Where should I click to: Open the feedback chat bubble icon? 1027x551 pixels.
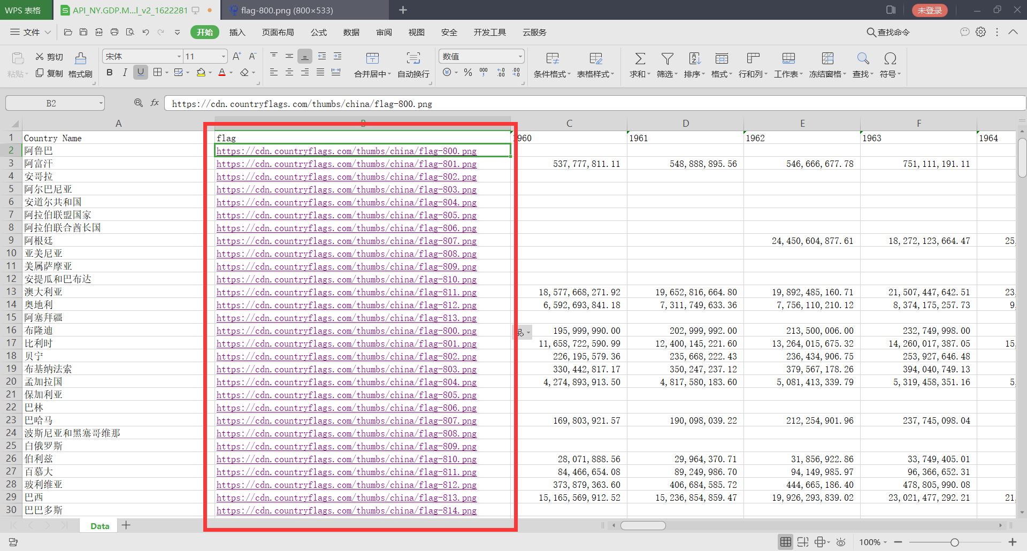pyautogui.click(x=965, y=32)
